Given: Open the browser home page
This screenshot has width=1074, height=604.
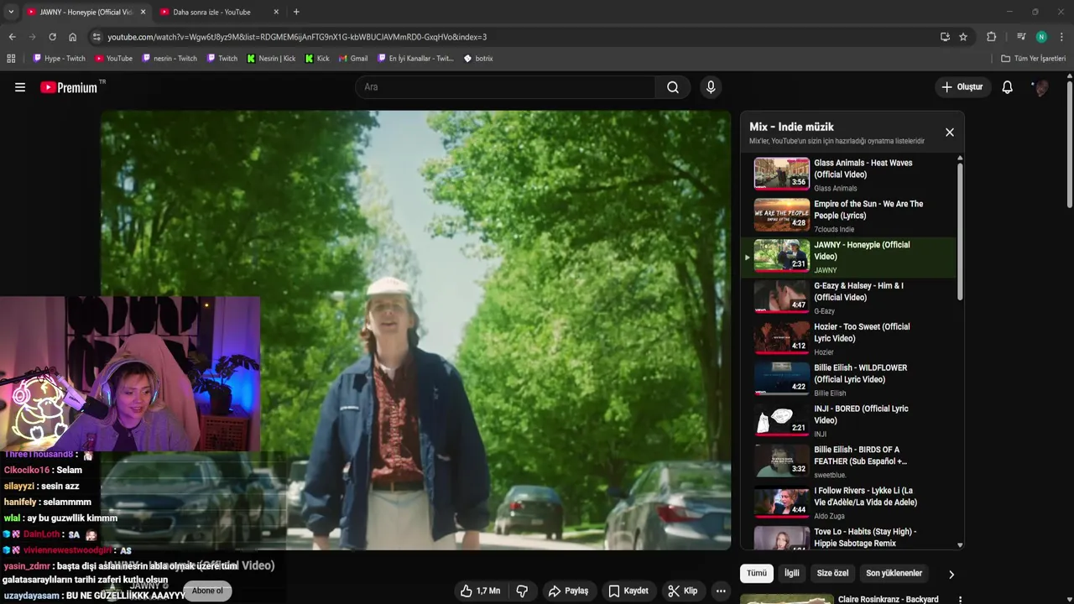Looking at the screenshot, I should pos(72,37).
